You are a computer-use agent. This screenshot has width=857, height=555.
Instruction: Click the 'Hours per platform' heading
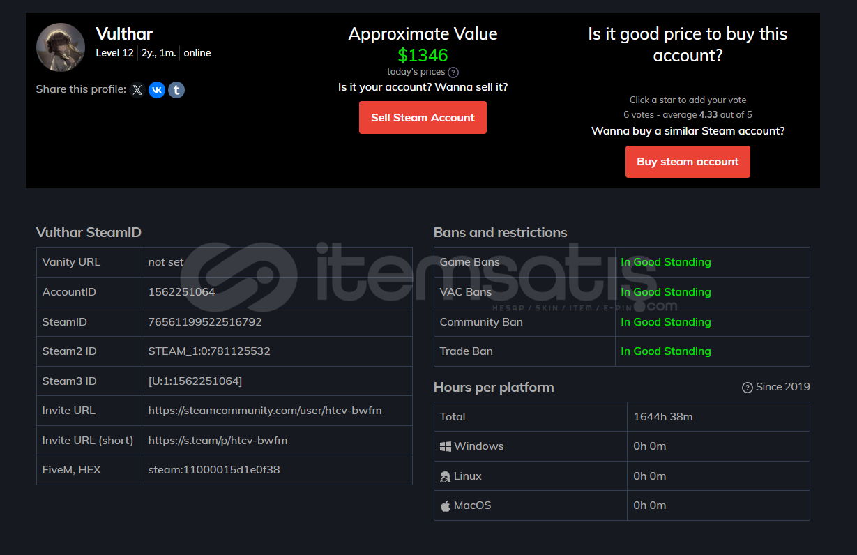(494, 388)
